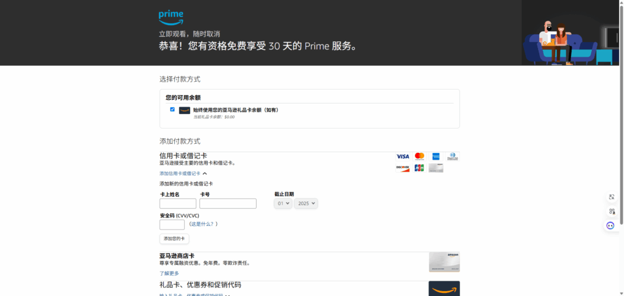Click the 截止日期 label
Screen dimensions: 624x296
pos(284,194)
